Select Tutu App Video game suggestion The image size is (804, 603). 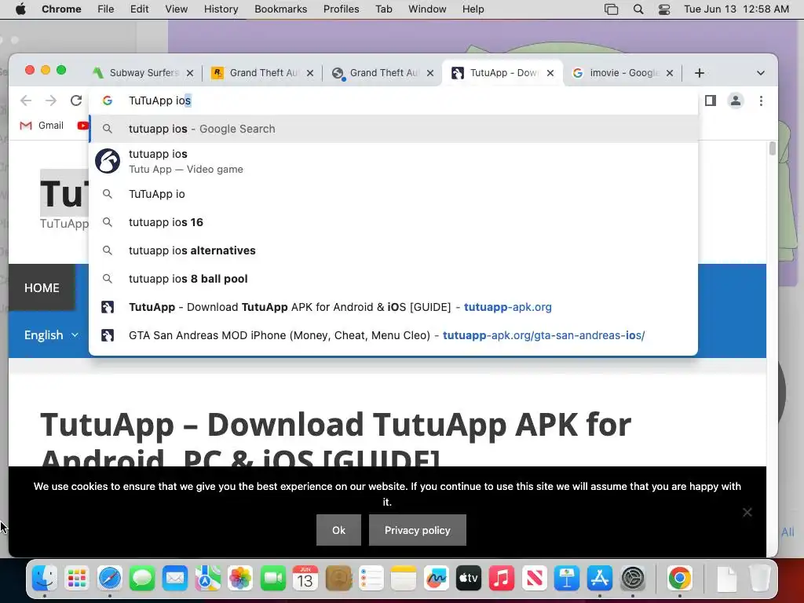pos(393,161)
